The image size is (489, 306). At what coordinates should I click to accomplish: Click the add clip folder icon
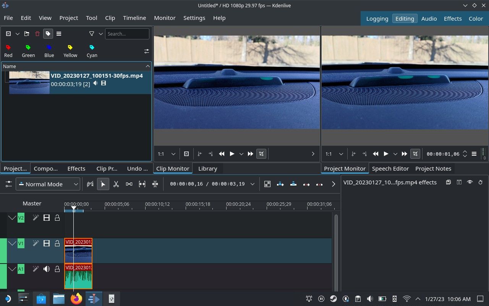(27, 34)
